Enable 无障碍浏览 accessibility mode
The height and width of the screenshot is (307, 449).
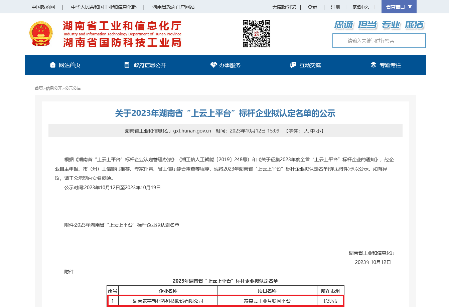pos(283,7)
